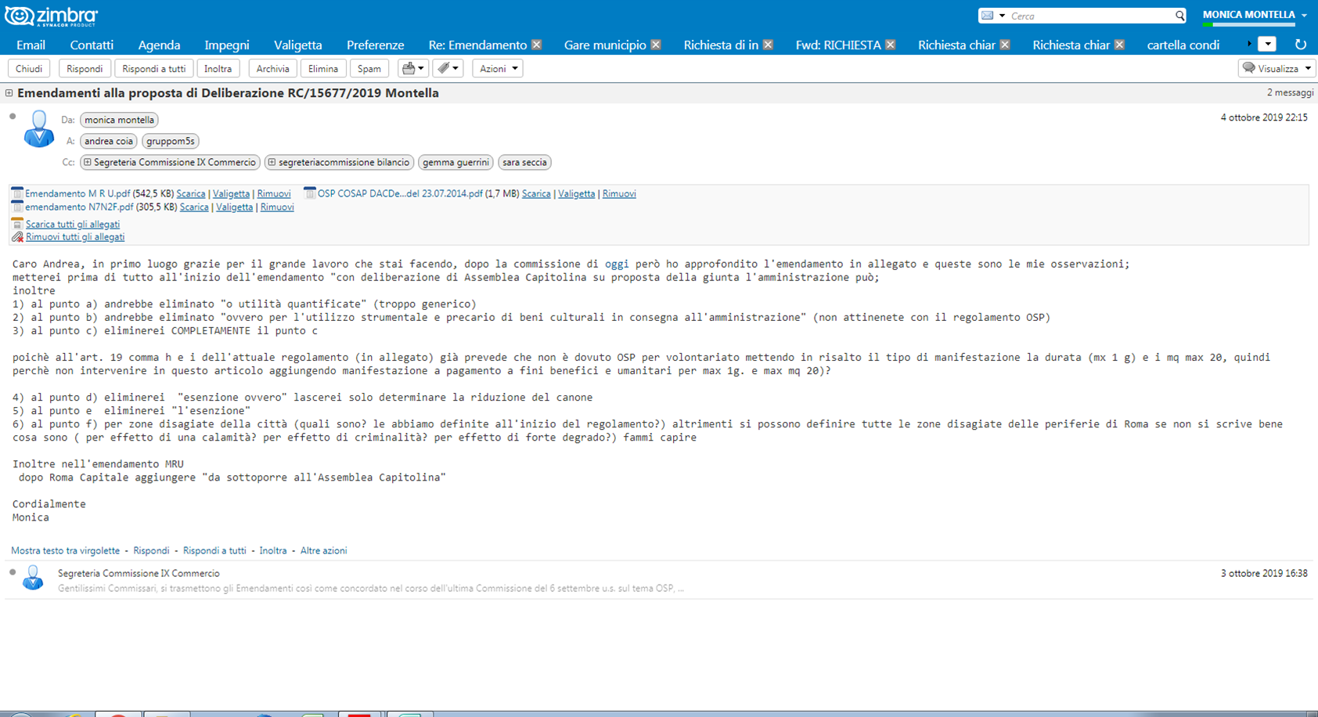The image size is (1318, 717).
Task: Click Altre azioni link below message
Action: pos(323,551)
